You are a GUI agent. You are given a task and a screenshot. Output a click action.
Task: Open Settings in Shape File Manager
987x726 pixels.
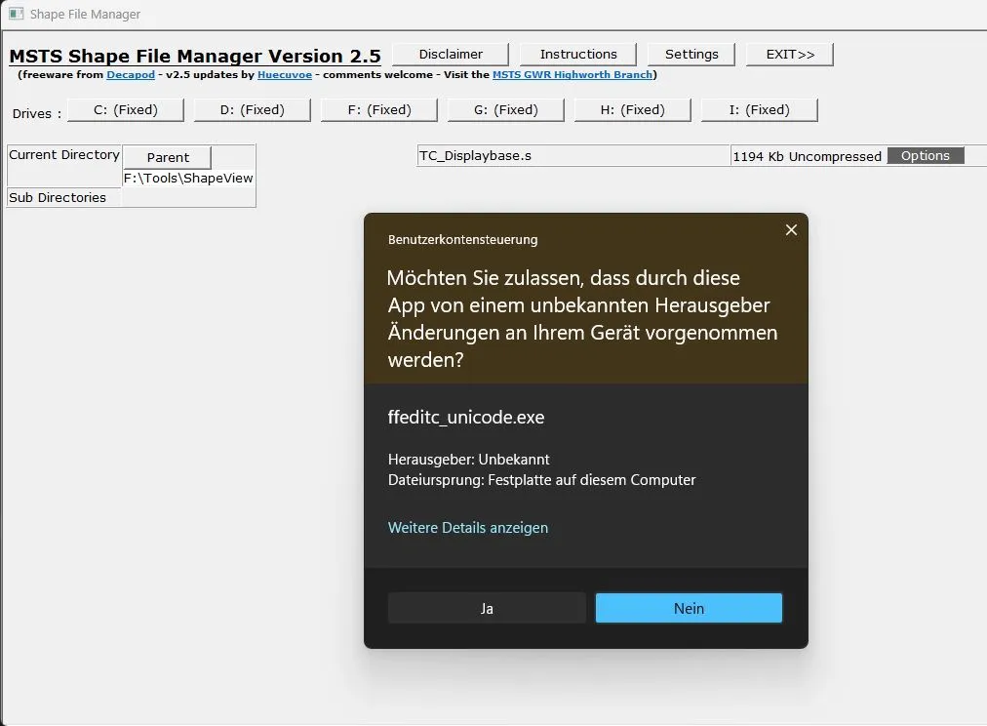[x=691, y=54]
